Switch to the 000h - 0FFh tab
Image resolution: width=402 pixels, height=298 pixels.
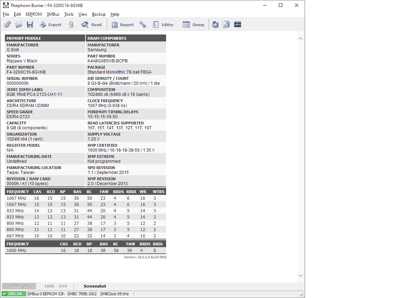tap(19, 286)
